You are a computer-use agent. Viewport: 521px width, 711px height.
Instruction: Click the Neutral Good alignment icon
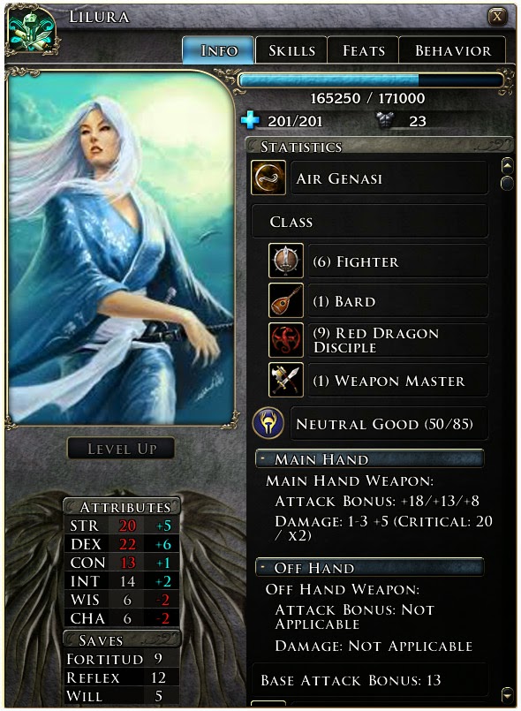click(268, 422)
